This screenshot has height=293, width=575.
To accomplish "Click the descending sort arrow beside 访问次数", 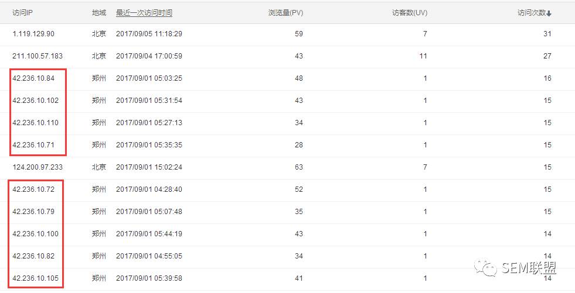I will pos(549,13).
